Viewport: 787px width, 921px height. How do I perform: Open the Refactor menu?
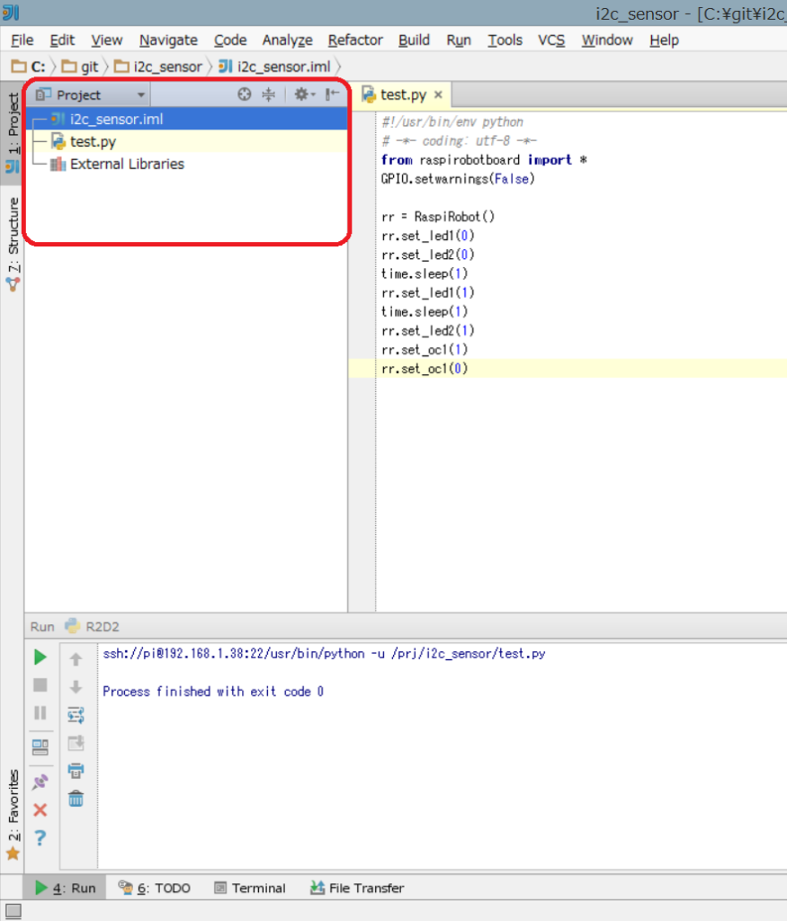pos(354,40)
